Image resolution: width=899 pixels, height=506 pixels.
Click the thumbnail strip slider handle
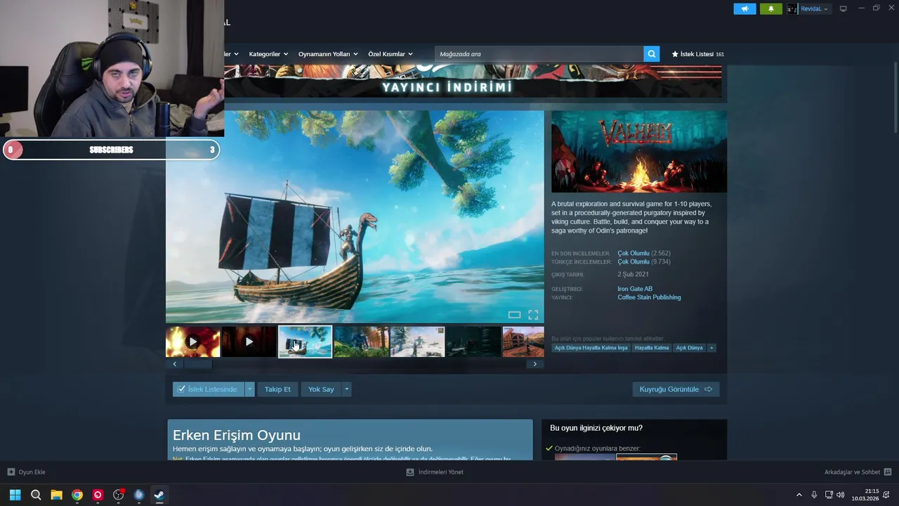[x=198, y=364]
